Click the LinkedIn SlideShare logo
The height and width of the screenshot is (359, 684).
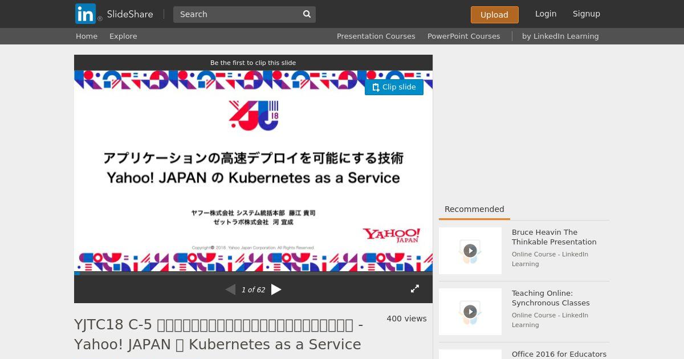click(x=115, y=14)
